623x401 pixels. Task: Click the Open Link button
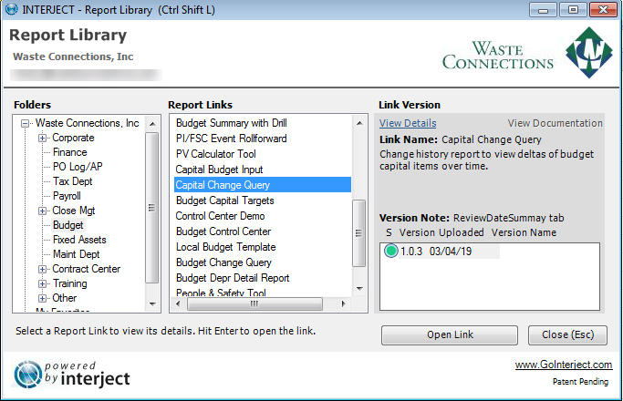[x=450, y=335]
